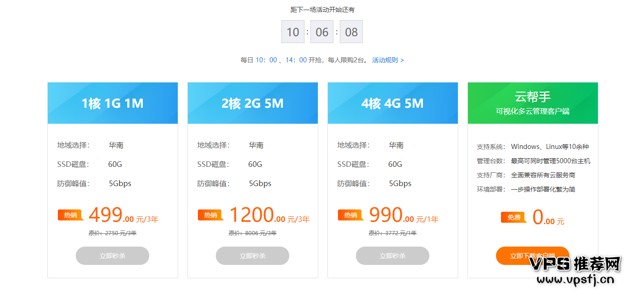Click the 热销 badge beside 1200.00 price
This screenshot has height=297, width=636.
coord(210,215)
